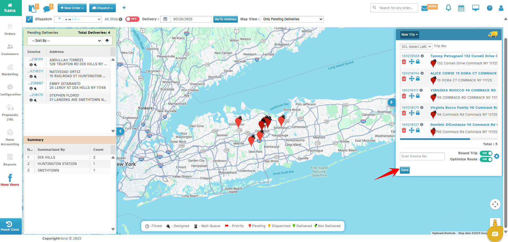This screenshot has width=508, height=242.
Task: Open the monitor display icon
Action: tap(476, 8)
